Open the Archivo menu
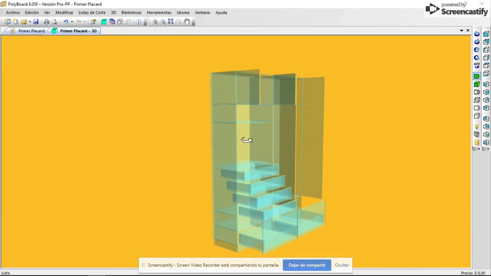This screenshot has height=276, width=491. pos(13,13)
